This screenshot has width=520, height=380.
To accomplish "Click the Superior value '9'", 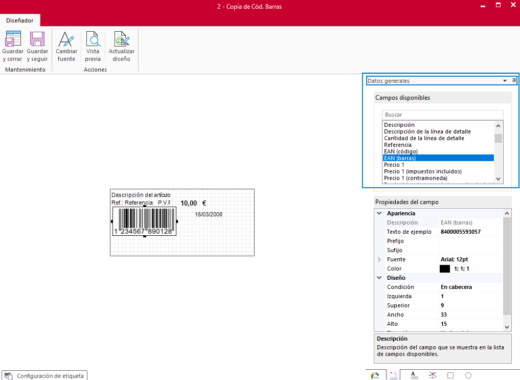I will pos(442,305).
